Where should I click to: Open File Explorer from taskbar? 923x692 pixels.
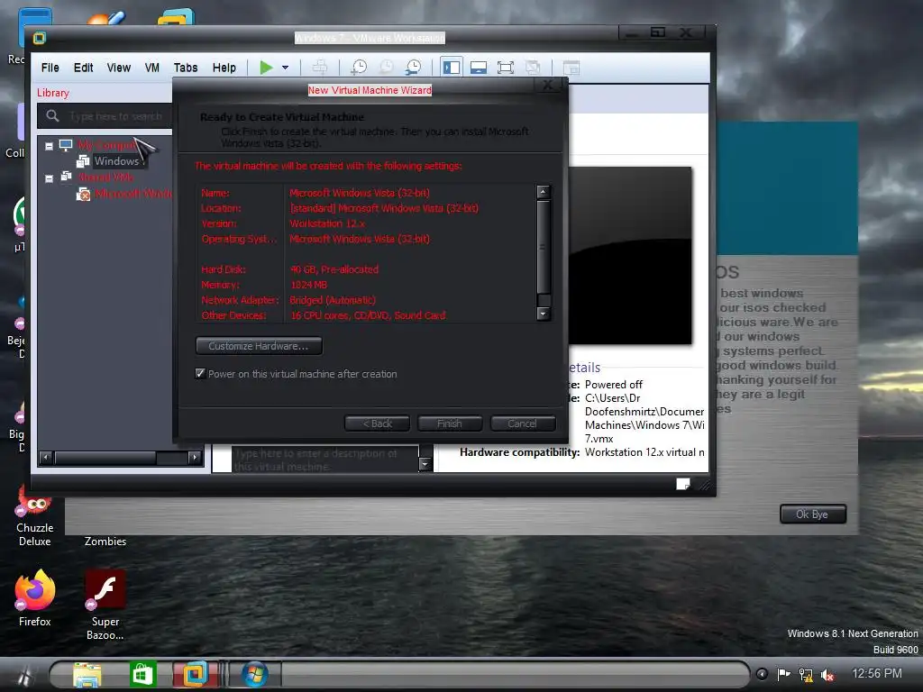(87, 674)
